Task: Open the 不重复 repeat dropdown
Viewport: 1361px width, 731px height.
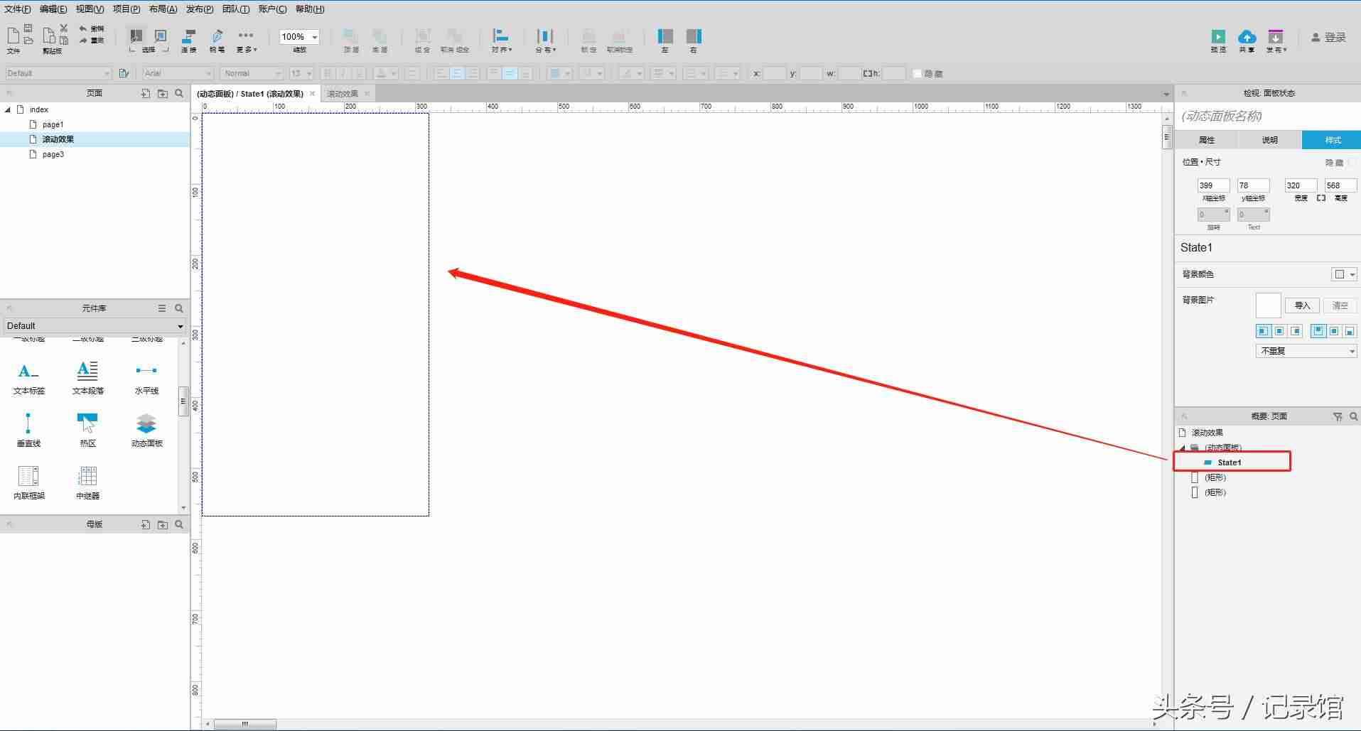Action: (x=1306, y=351)
